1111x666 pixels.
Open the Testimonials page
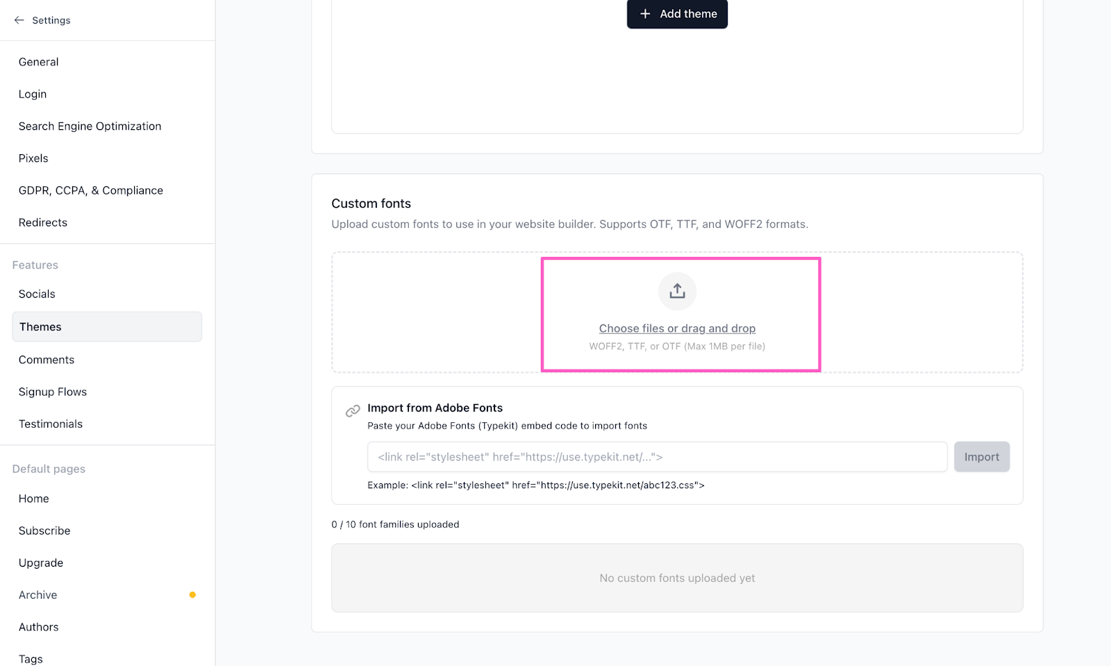[x=51, y=424]
